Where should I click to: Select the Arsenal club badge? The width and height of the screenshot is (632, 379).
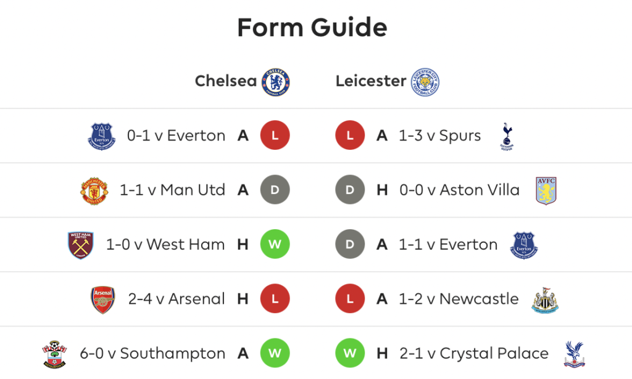(103, 300)
